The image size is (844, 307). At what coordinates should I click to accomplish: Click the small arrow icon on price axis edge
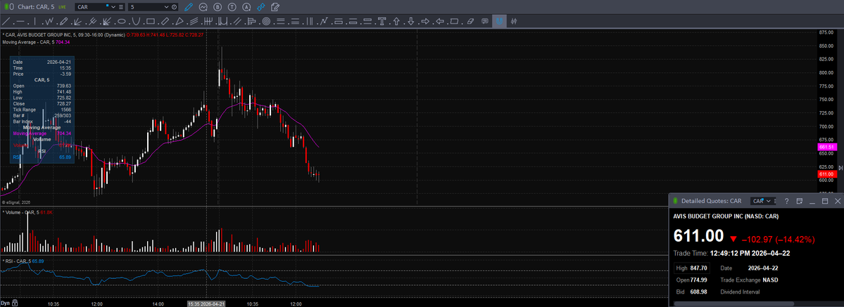point(840,169)
